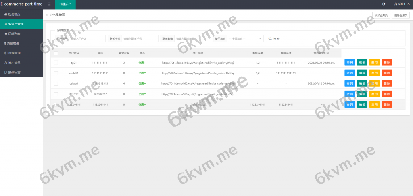Click the 添加业务员 button
Viewport: 413px width, 196px height.
(381, 15)
